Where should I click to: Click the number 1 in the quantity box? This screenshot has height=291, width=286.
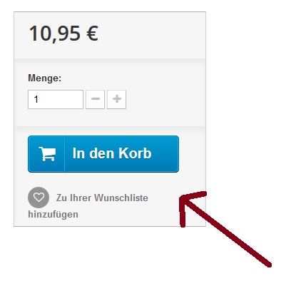pyautogui.click(x=36, y=99)
